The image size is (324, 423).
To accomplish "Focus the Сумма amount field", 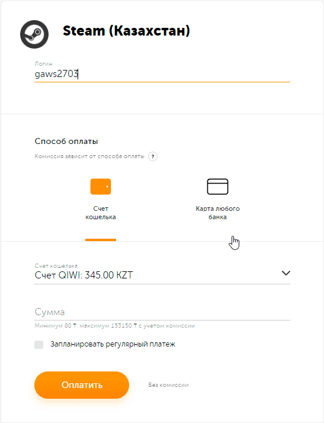I will pos(162,312).
